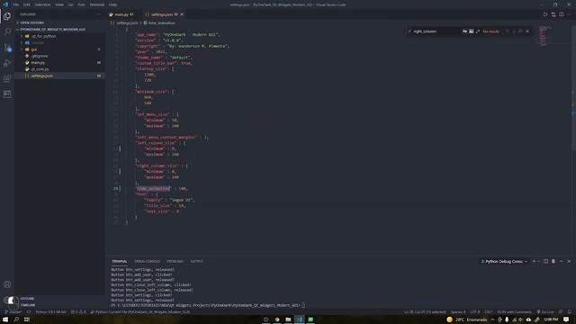The width and height of the screenshot is (576, 324).
Task: Close the settings.json editor tab
Action: (x=182, y=14)
